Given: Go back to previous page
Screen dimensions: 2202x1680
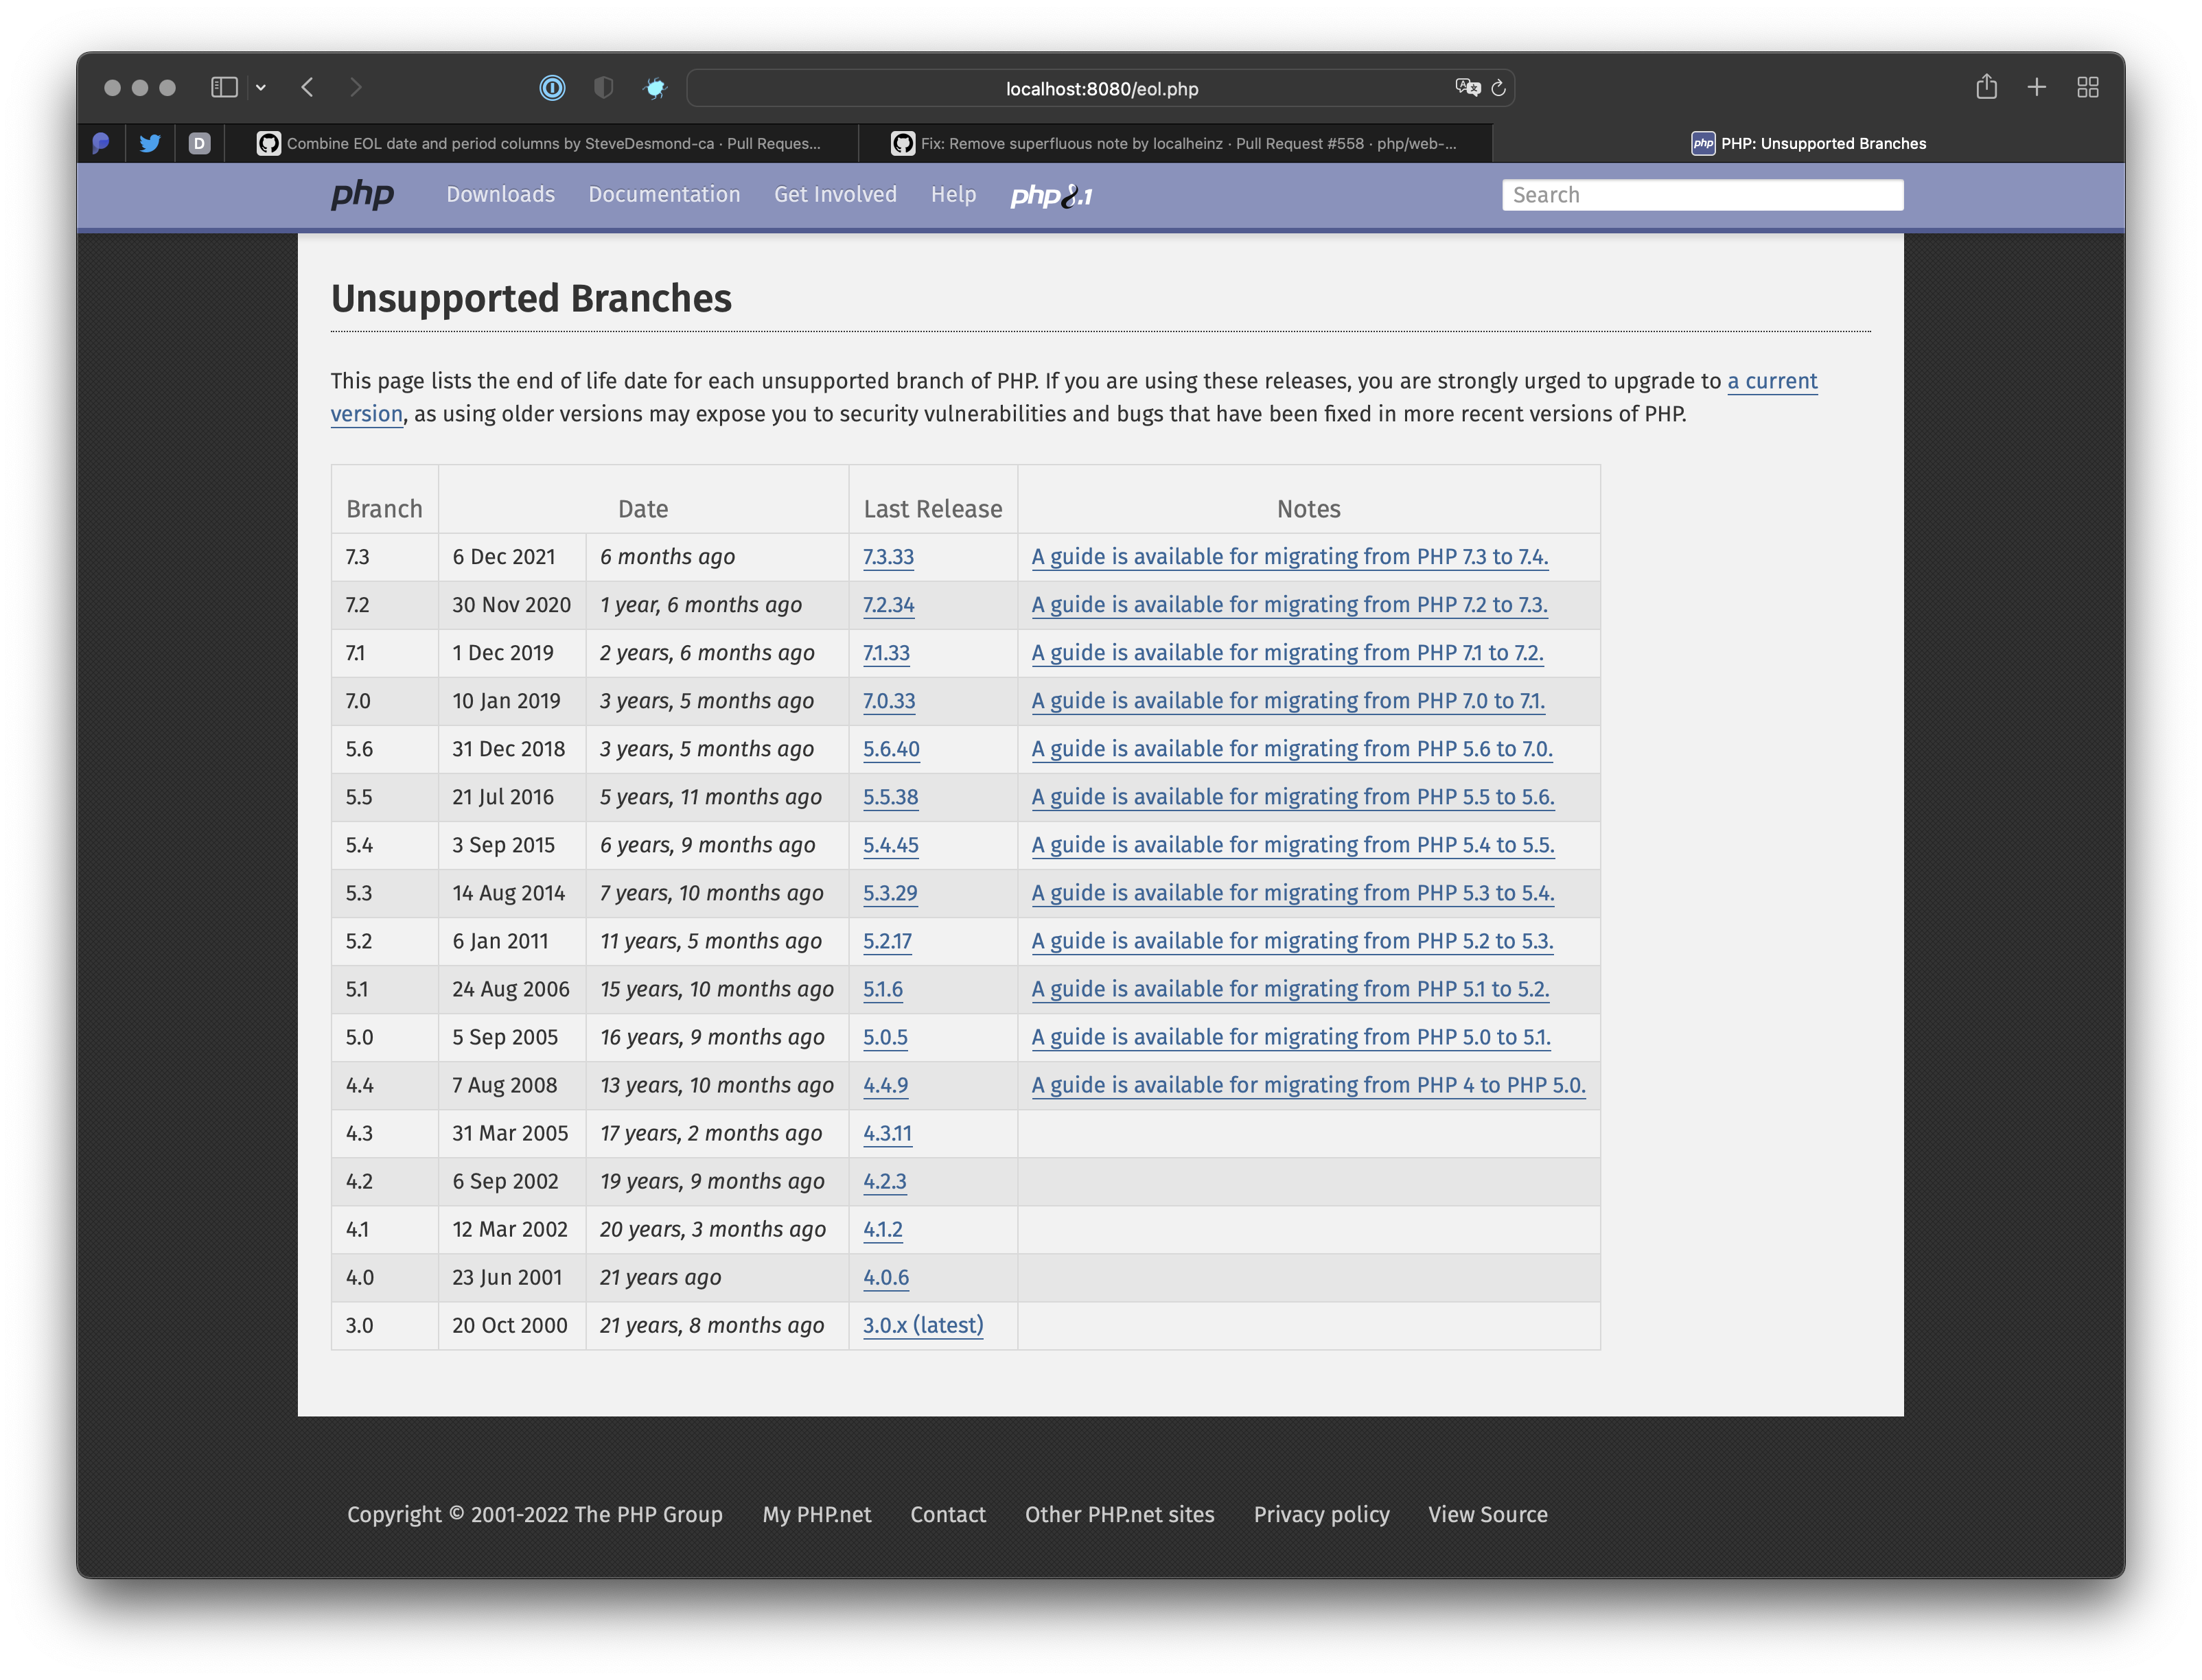Looking at the screenshot, I should [308, 87].
